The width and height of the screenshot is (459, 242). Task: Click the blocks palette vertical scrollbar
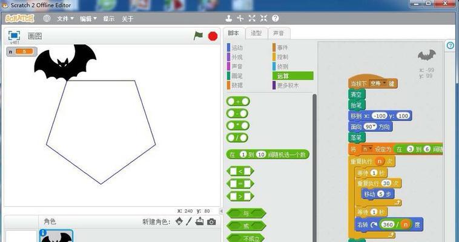(x=314, y=168)
